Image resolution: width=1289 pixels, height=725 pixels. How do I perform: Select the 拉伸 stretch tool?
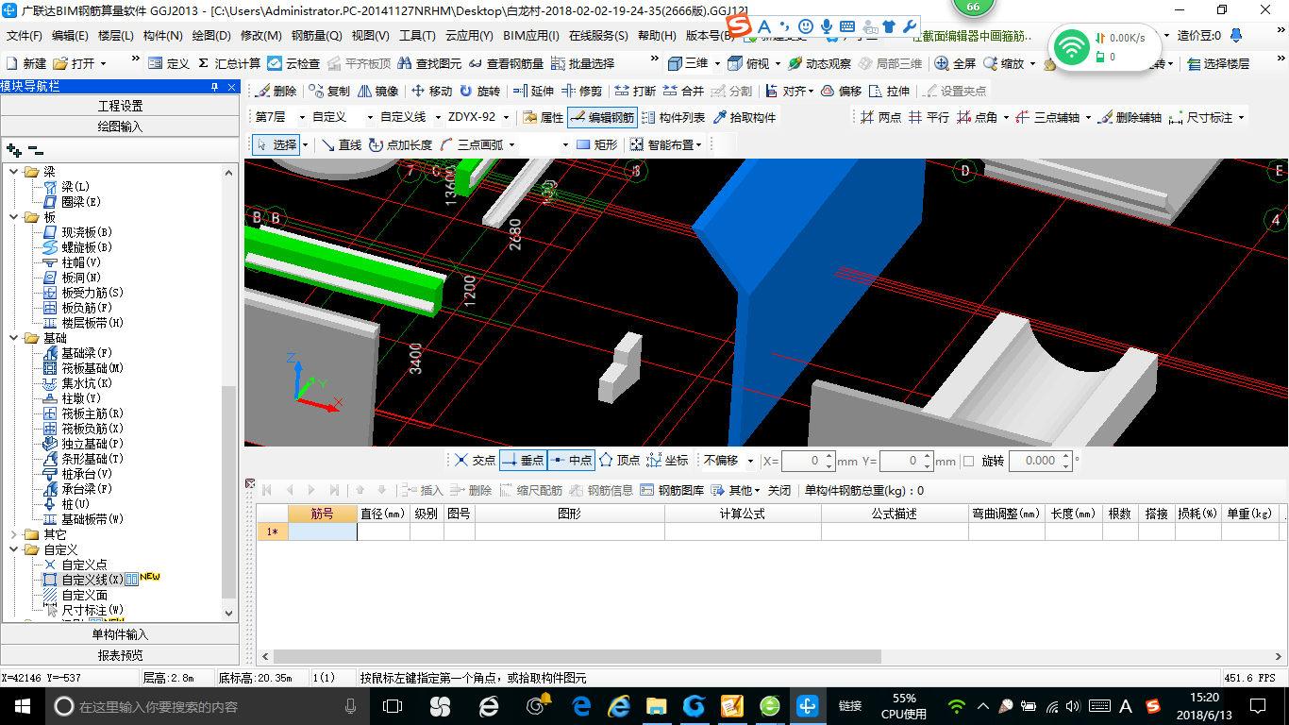click(890, 92)
